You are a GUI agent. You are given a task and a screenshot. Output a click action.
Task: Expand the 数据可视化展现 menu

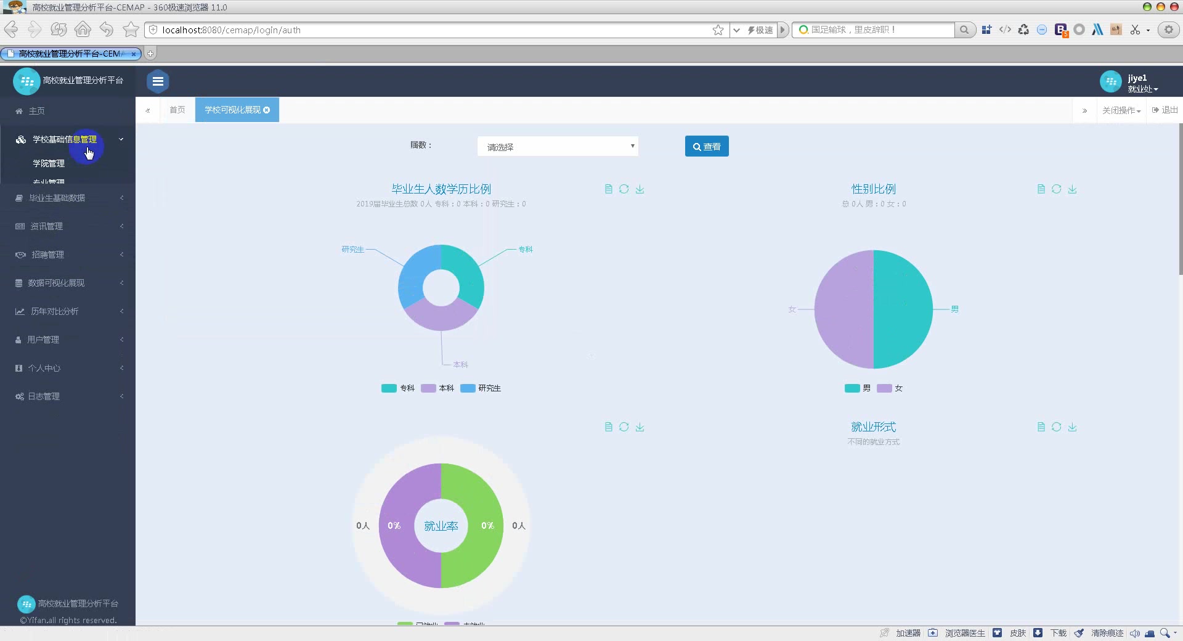[68, 283]
